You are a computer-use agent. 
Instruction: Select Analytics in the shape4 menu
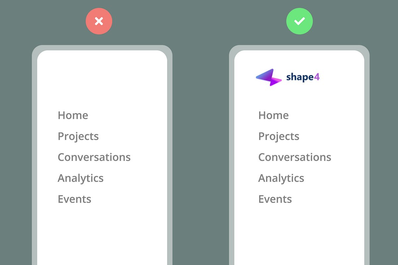point(281,178)
